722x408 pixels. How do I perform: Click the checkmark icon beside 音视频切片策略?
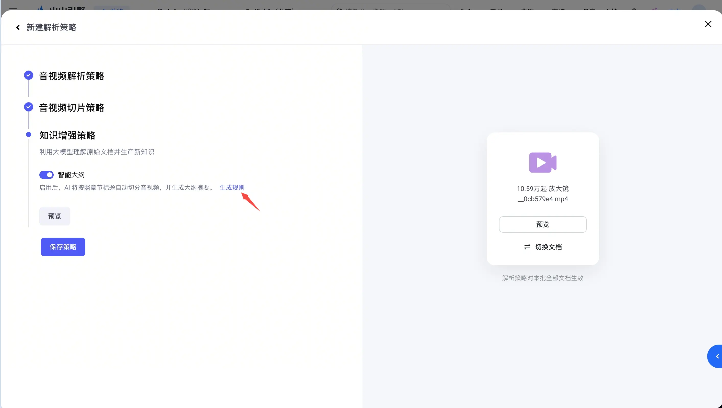coord(29,107)
